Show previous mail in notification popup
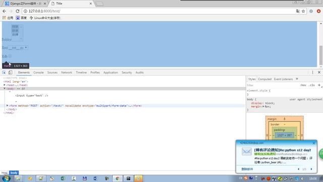Screen dimensions: 323x182 coord(298,169)
